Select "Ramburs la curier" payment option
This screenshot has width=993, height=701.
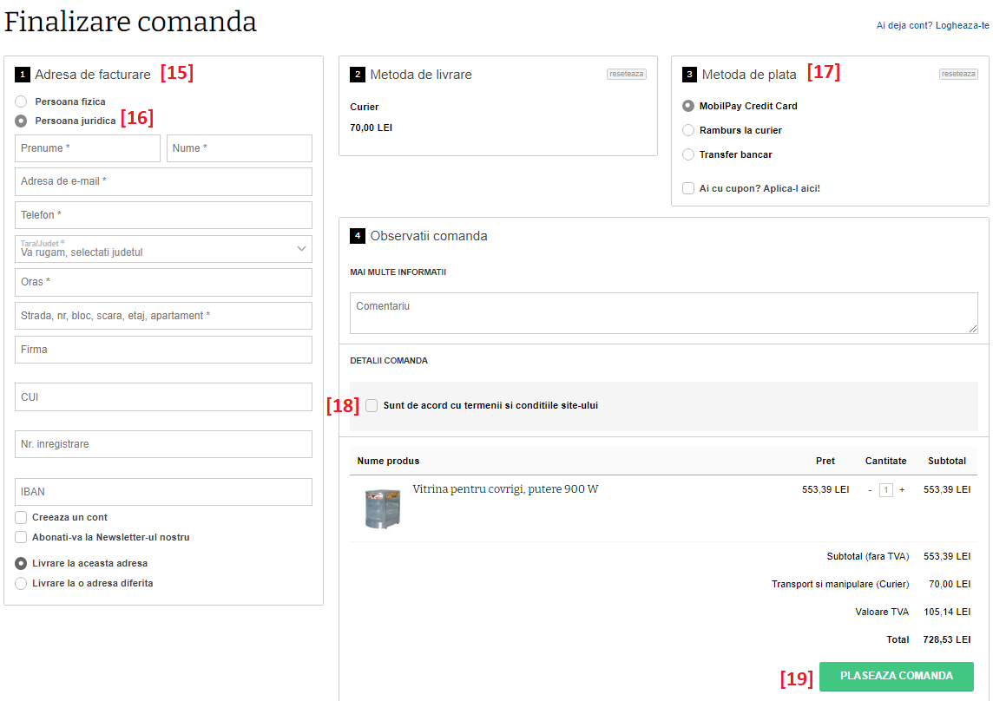[x=687, y=130]
